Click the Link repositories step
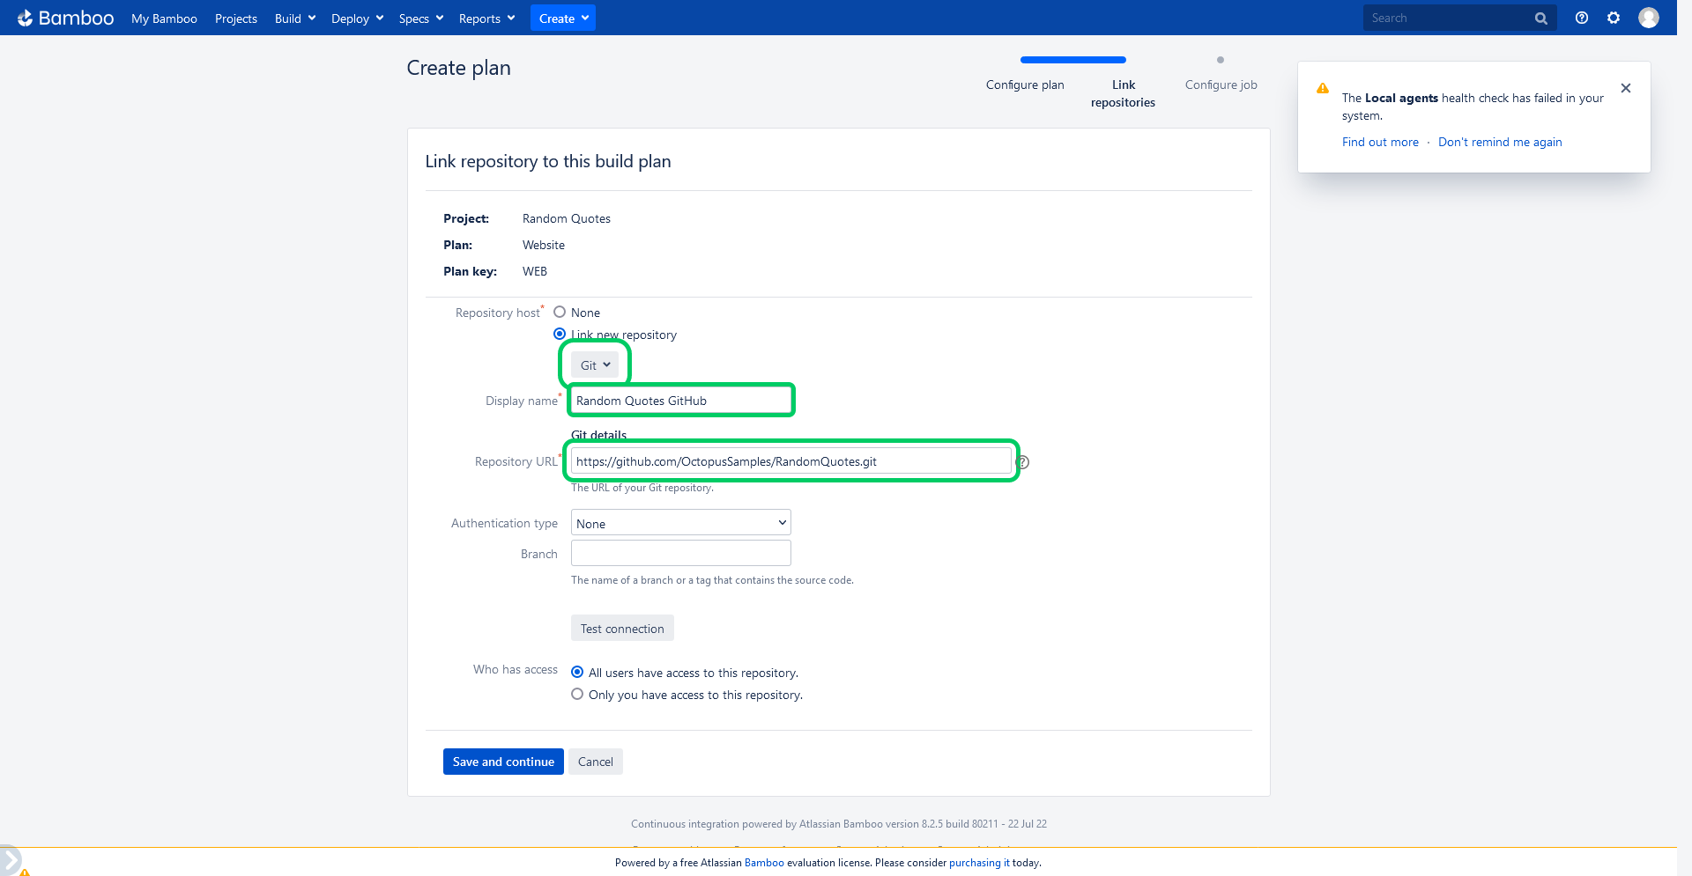Image resolution: width=1692 pixels, height=876 pixels. 1123,93
